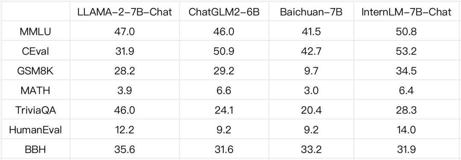
Task: Click the MMLU row label
Action: pos(35,32)
